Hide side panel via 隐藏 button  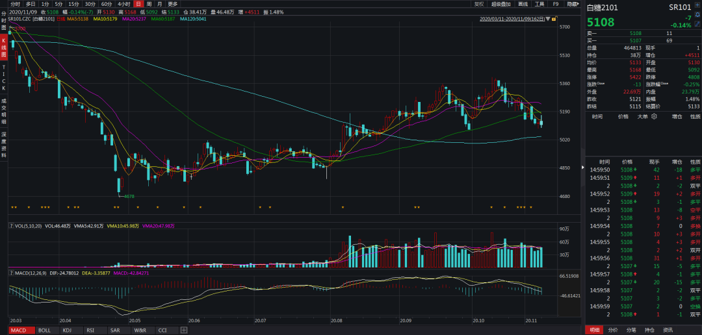pos(572,4)
